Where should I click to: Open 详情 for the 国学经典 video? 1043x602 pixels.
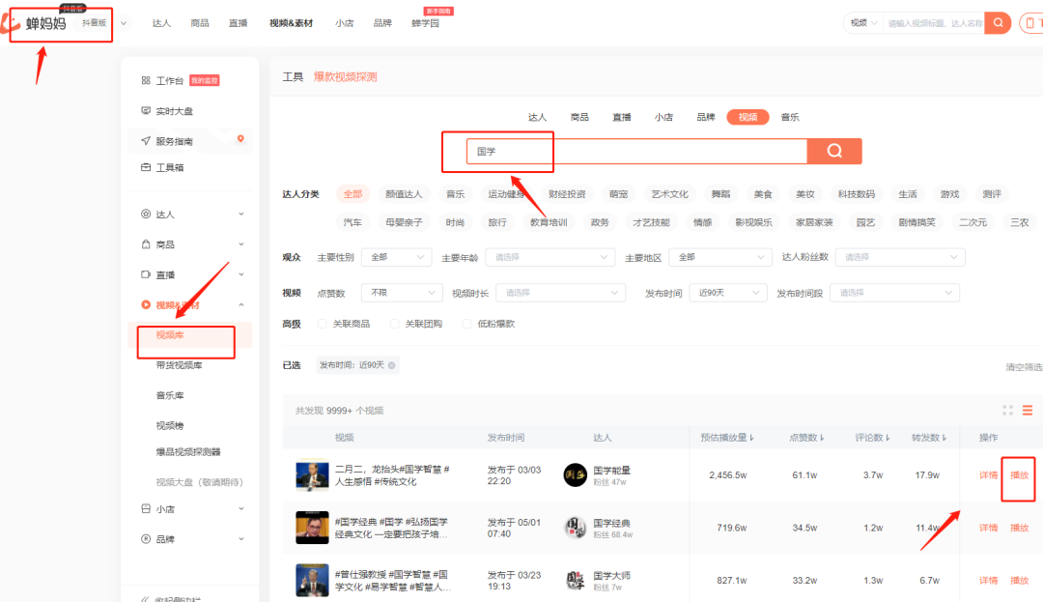click(989, 528)
